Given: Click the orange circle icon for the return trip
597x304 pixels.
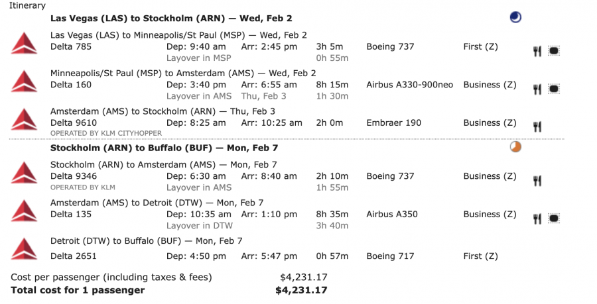Looking at the screenshot, I should tap(515, 146).
